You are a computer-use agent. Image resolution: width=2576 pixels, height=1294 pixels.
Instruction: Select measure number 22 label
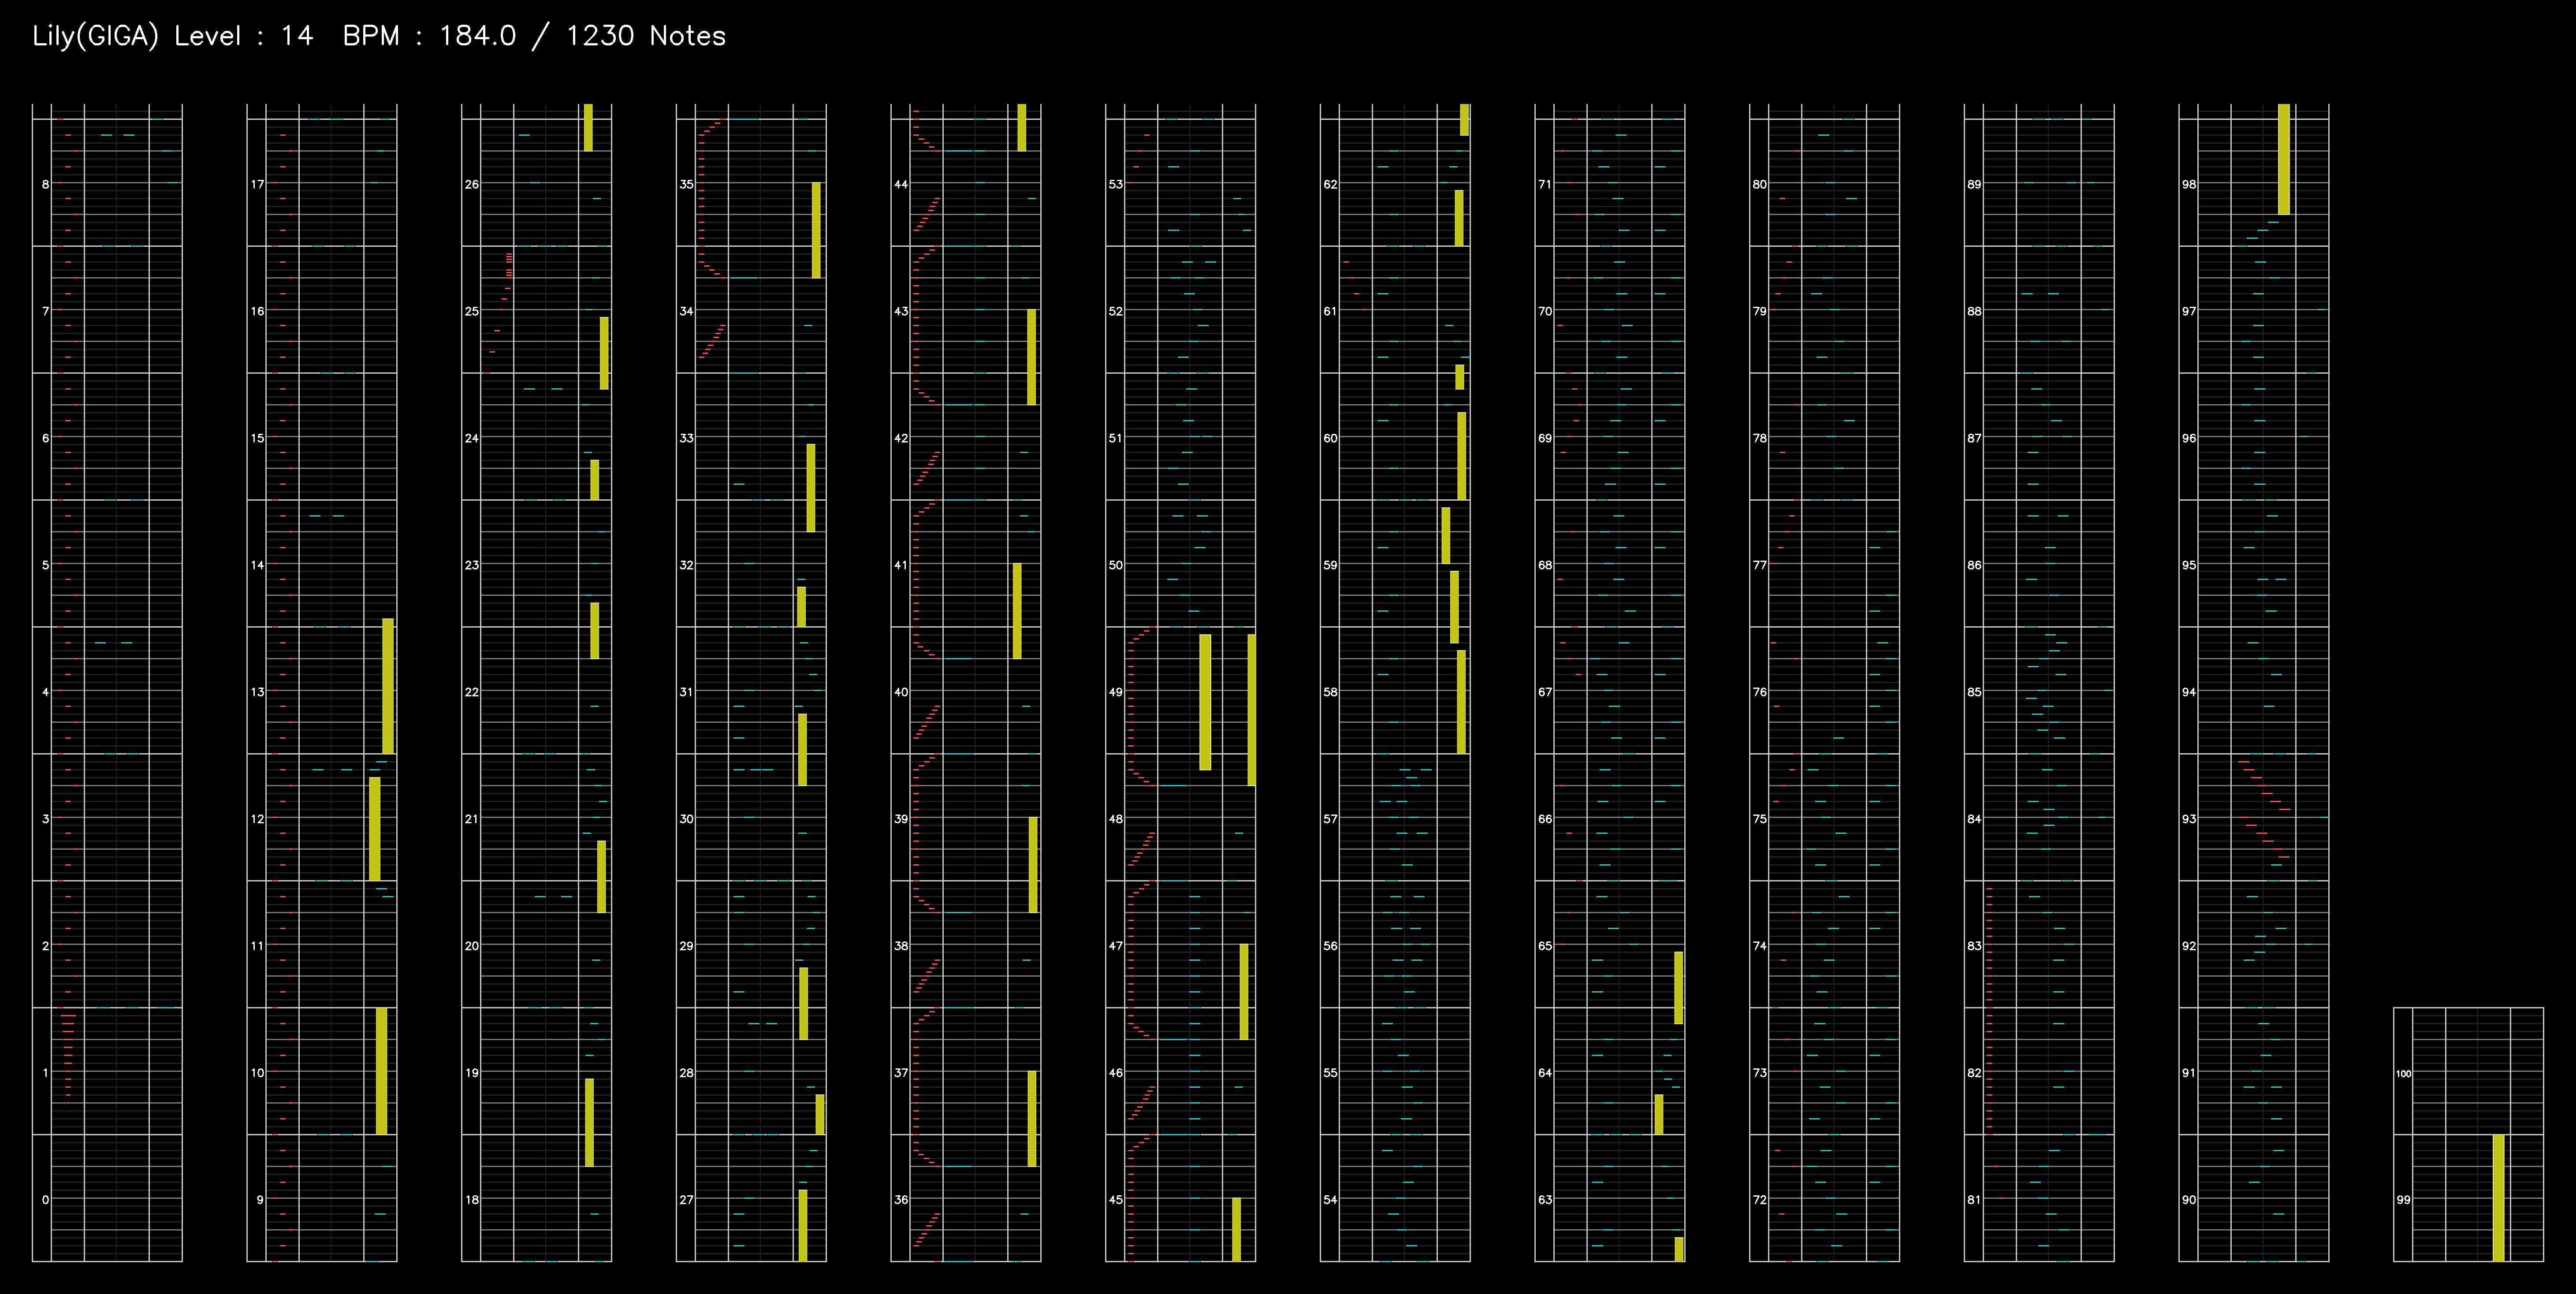coord(472,691)
